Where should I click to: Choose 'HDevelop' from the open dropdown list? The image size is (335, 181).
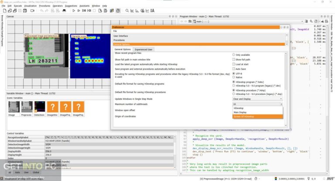257,108
